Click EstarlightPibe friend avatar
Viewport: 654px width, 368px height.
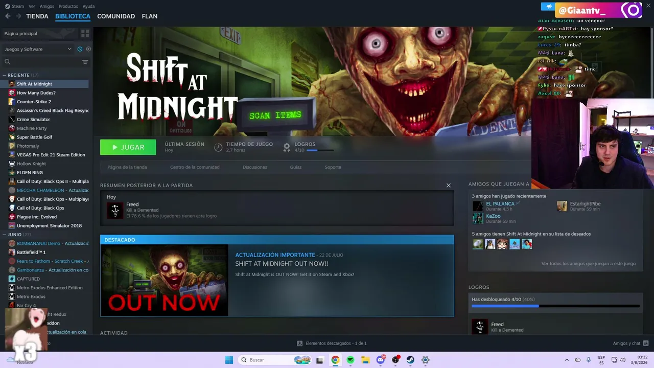(x=562, y=206)
